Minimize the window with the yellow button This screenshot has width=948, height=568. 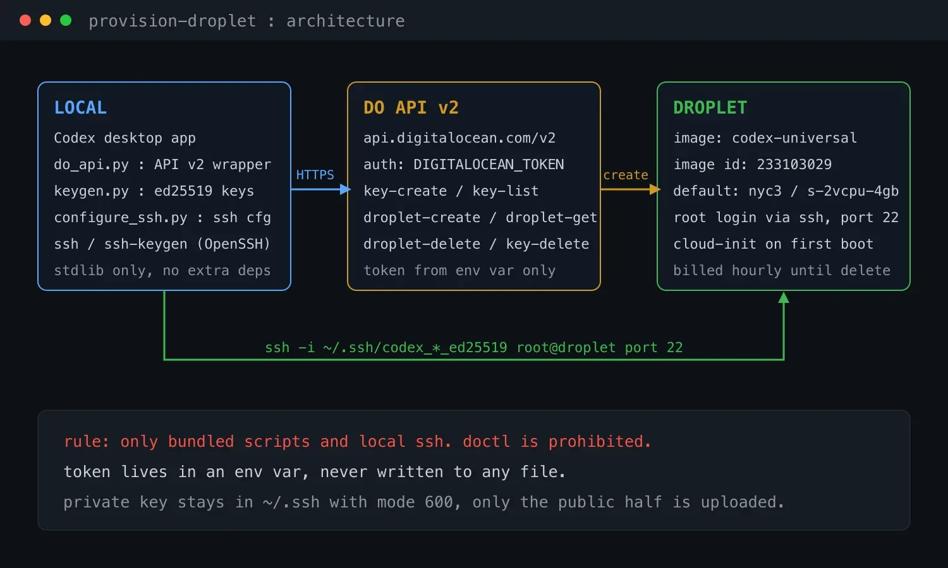pyautogui.click(x=46, y=20)
